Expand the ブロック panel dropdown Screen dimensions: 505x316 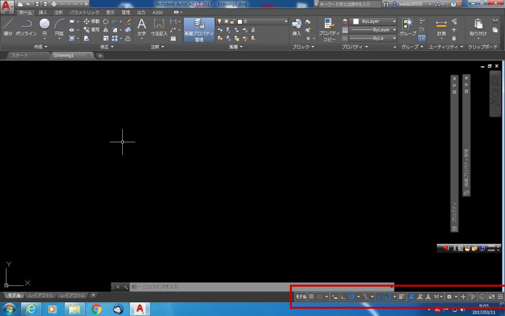303,47
